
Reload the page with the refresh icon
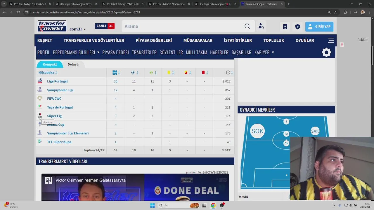pyautogui.click(x=18, y=12)
